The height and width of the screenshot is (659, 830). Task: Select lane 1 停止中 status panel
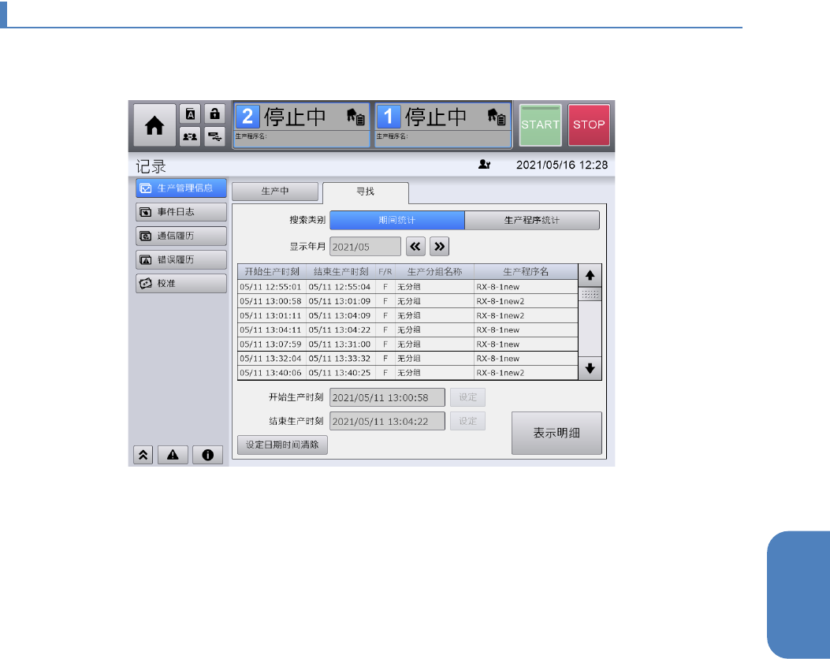pyautogui.click(x=443, y=125)
